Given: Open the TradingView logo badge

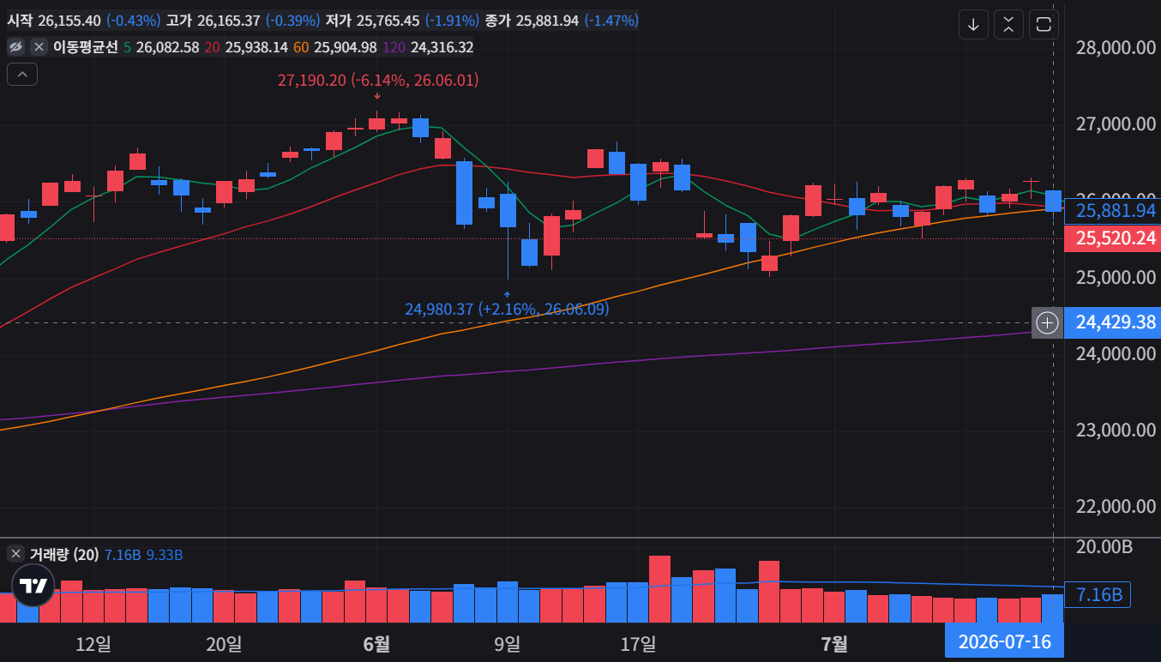Looking at the screenshot, I should click(33, 587).
